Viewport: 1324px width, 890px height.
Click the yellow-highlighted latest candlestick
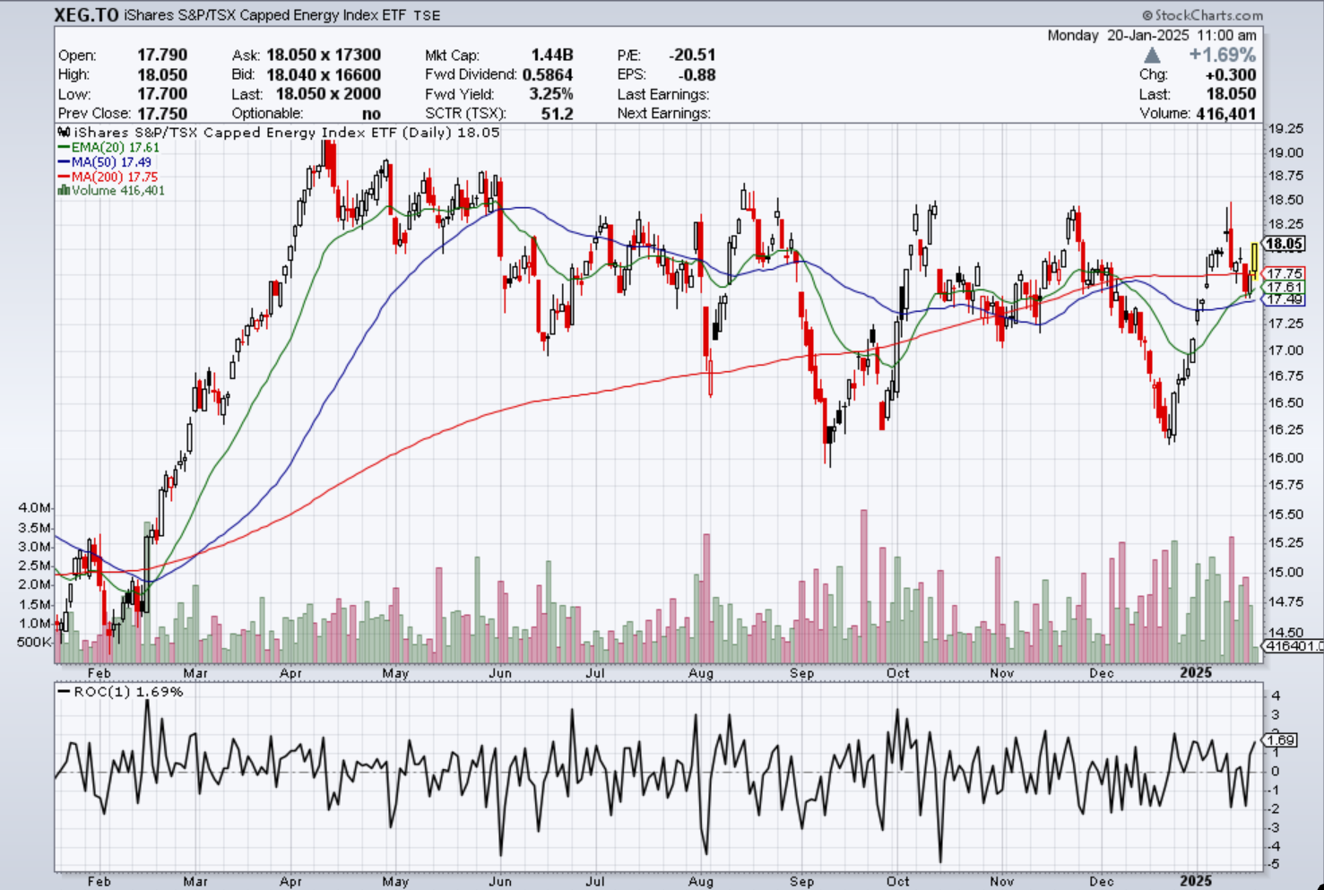coord(1254,256)
